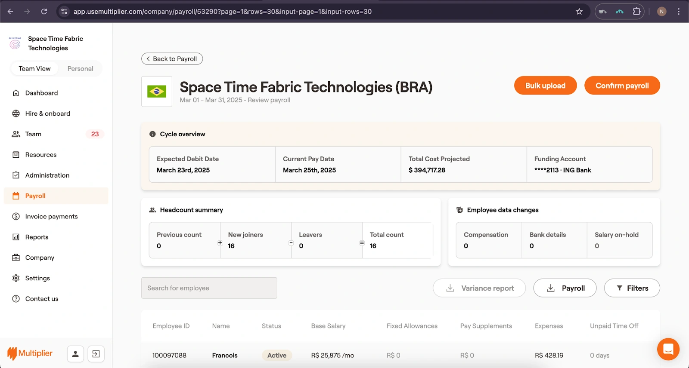Click Headcount summary people icon
Image resolution: width=689 pixels, height=368 pixels.
(152, 210)
